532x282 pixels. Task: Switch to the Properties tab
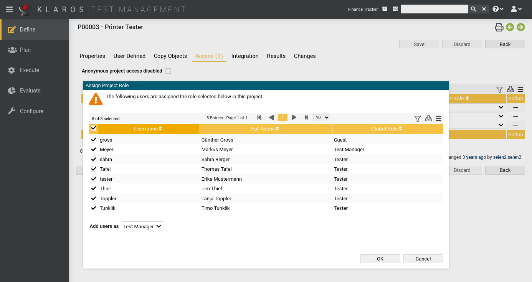pyautogui.click(x=92, y=56)
